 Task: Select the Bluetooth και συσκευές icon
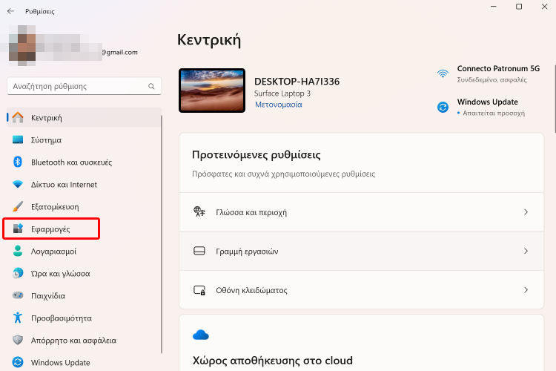tap(19, 162)
